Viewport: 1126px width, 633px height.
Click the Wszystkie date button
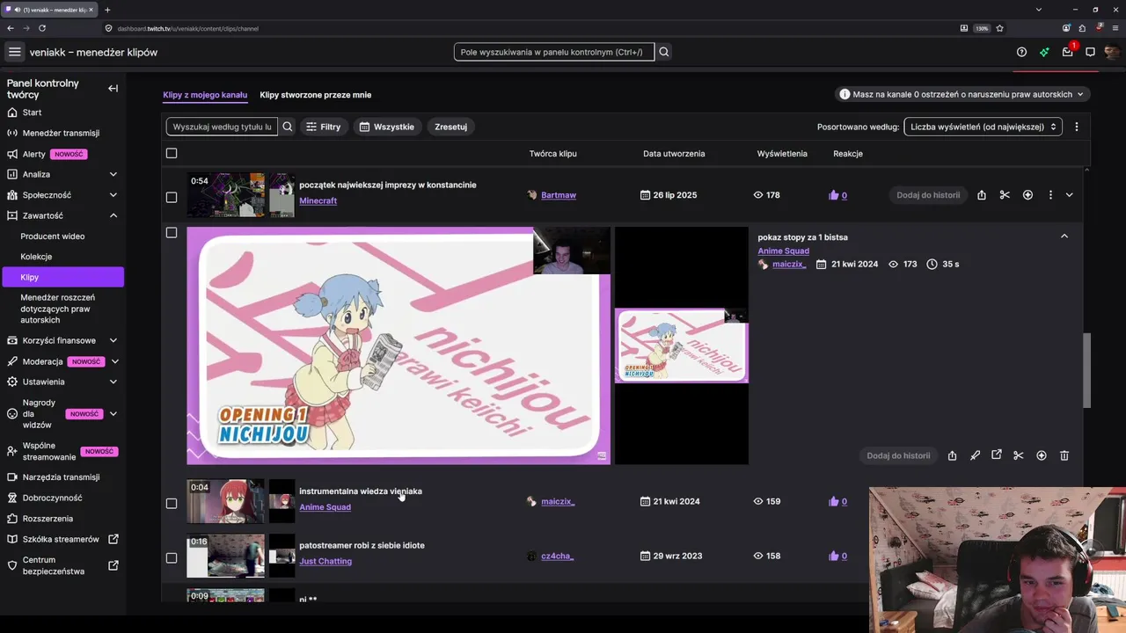[x=387, y=127]
